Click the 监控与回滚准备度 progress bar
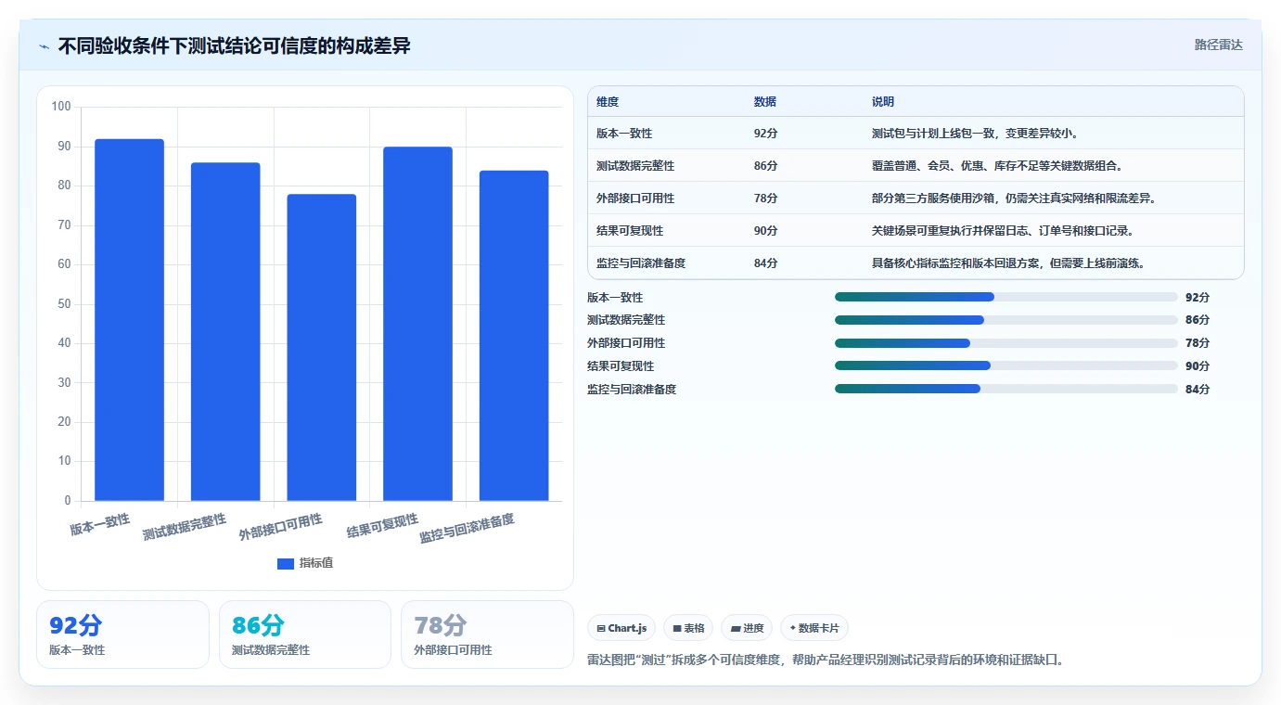Viewport: 1281px width, 705px height. coord(1006,389)
